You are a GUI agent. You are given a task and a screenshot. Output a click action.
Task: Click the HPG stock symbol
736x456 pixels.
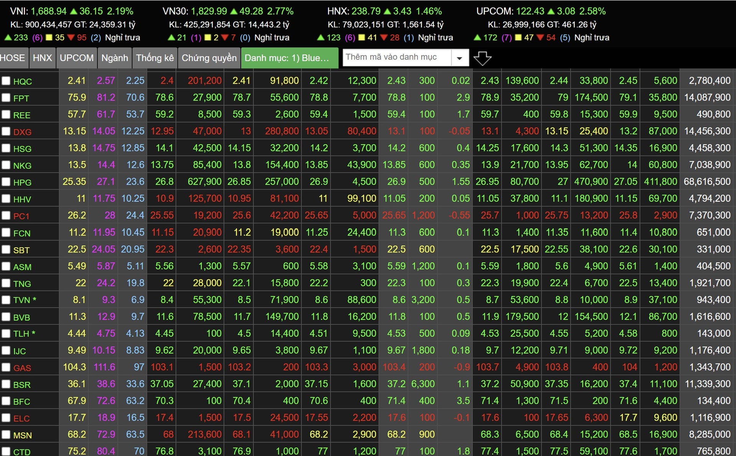click(x=22, y=183)
